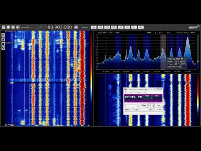This screenshot has width=201, height=151.
Task: Click STOP next to PLAY in RDS Spy
Action: pyautogui.click(x=136, y=109)
